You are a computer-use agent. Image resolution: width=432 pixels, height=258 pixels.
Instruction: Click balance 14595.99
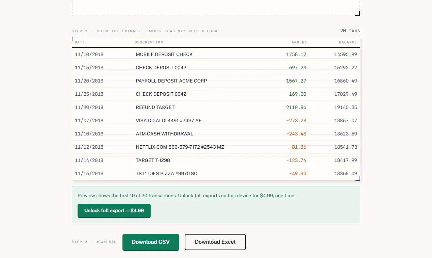(346, 54)
